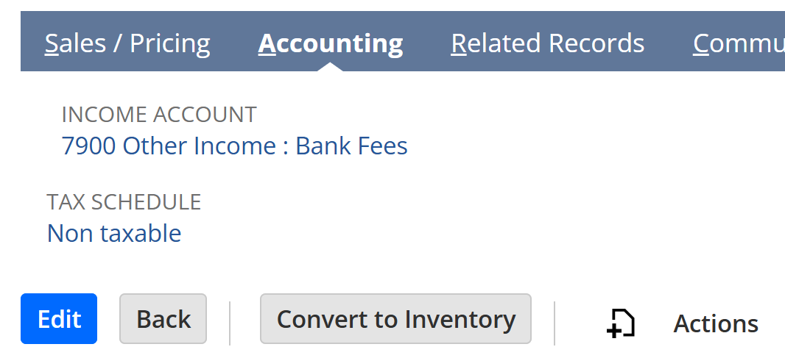Open the 7900 Other Income : Bank Fees account
The width and height of the screenshot is (785, 358).
(234, 146)
